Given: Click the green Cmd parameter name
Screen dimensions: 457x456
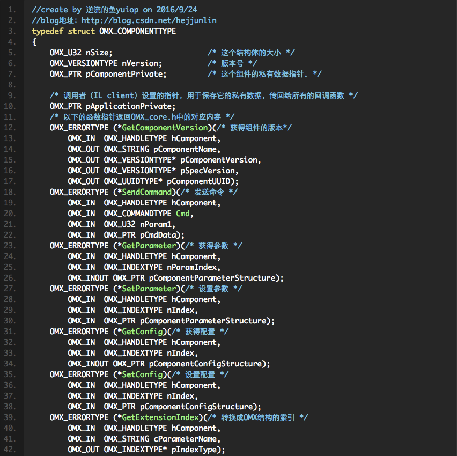Looking at the screenshot, I should [x=182, y=214].
